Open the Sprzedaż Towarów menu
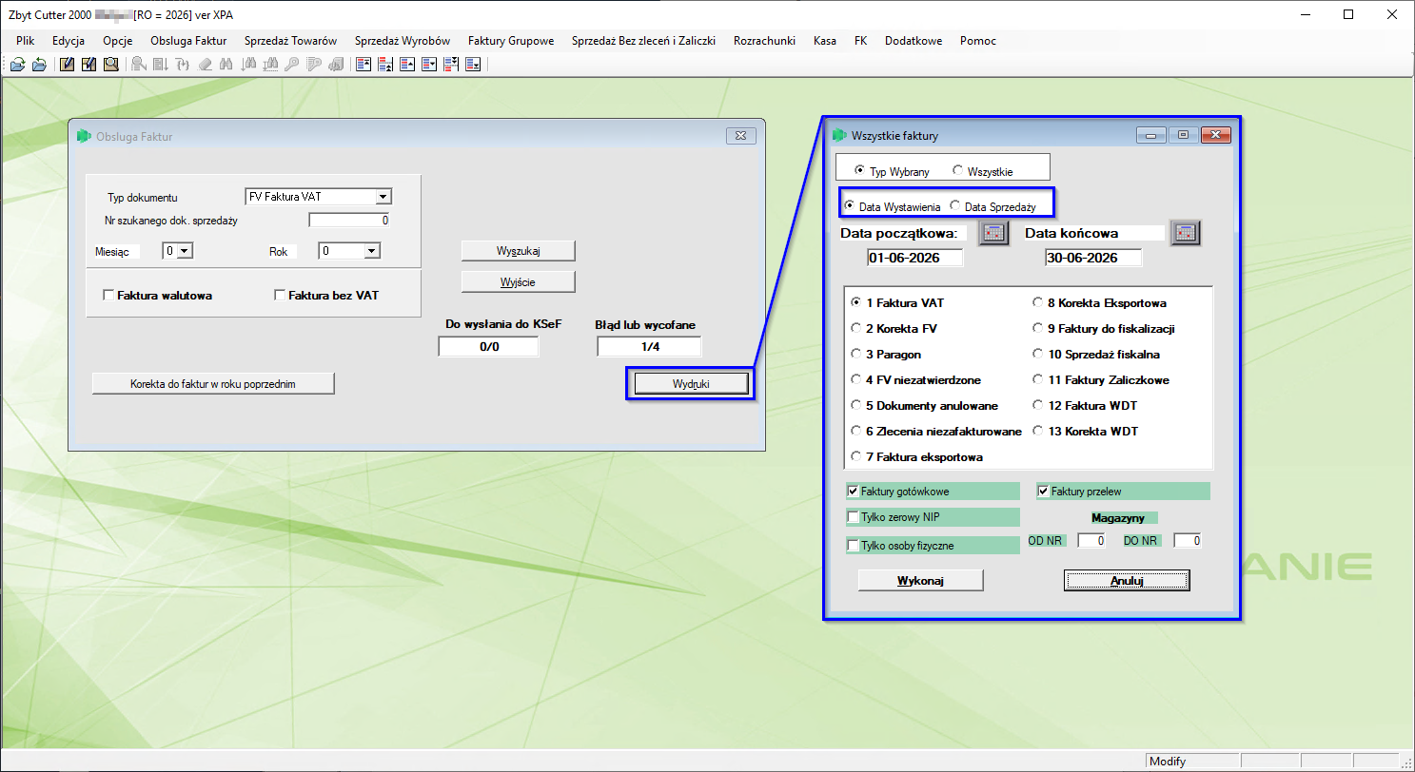This screenshot has height=772, width=1415. click(x=290, y=41)
